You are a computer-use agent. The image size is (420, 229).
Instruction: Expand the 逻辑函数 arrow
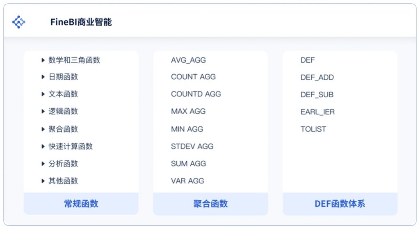point(43,111)
